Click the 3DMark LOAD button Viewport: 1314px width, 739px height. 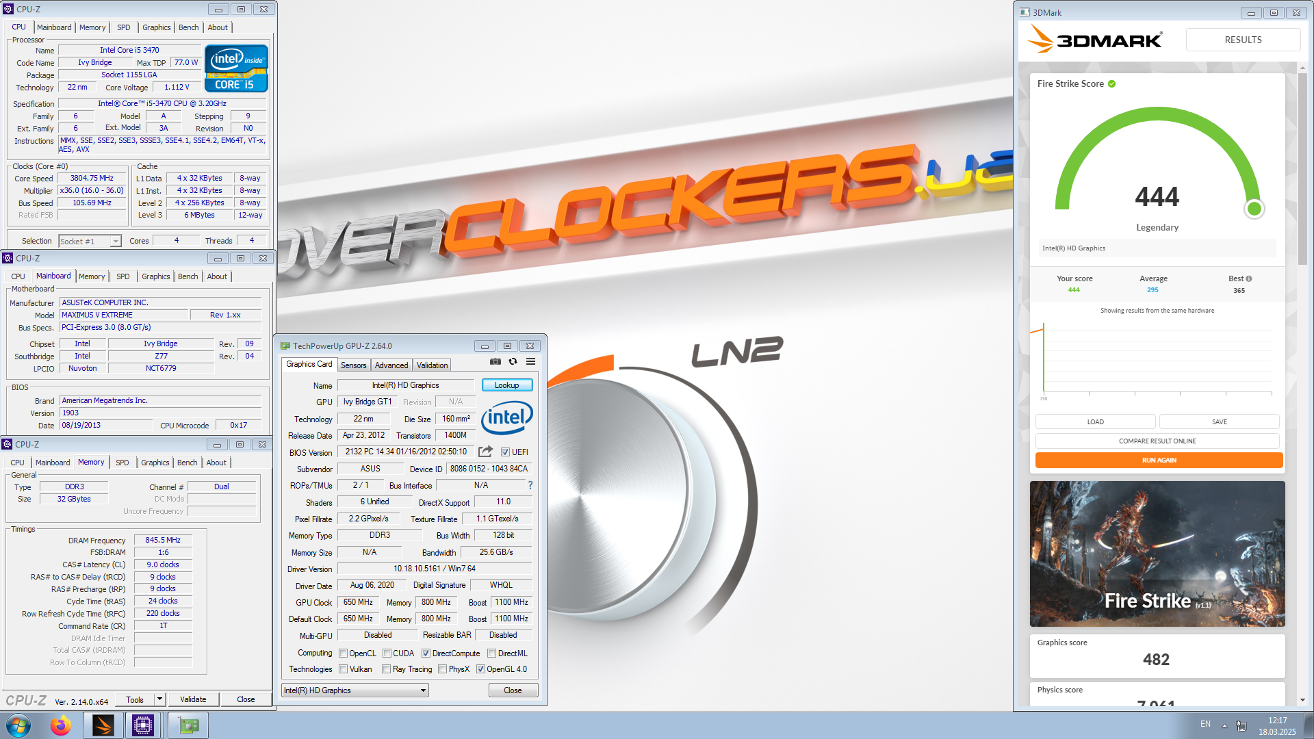point(1095,422)
